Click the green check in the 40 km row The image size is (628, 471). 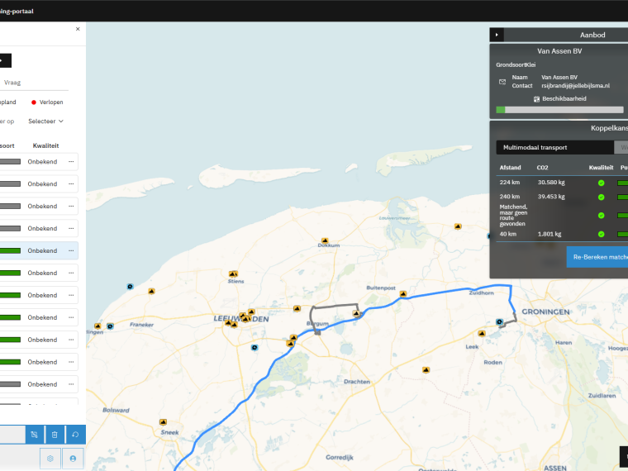tap(602, 235)
